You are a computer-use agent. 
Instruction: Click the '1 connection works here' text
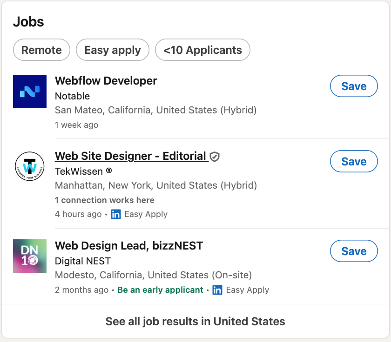(x=104, y=200)
